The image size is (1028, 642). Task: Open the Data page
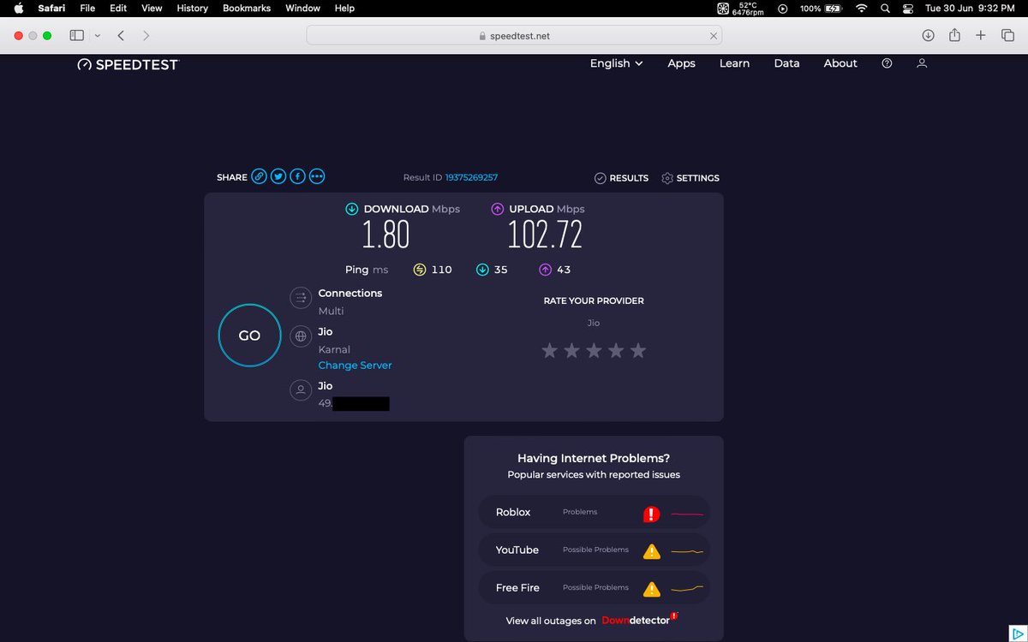click(x=786, y=63)
